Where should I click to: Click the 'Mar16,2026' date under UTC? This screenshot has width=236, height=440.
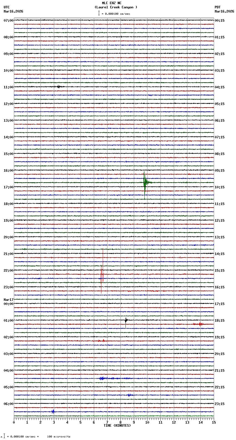pyautogui.click(x=13, y=11)
